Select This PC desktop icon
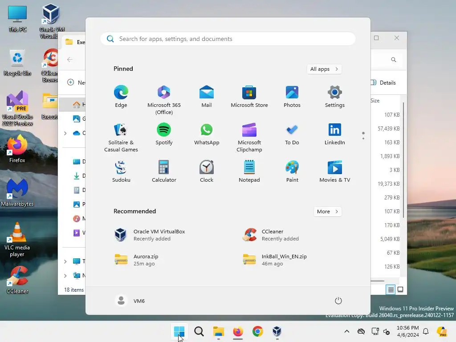 (x=17, y=19)
